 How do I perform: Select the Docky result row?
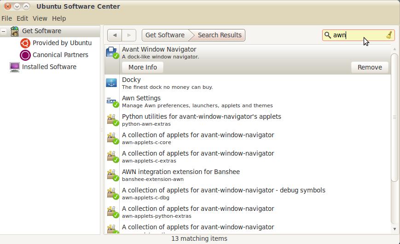pos(248,83)
